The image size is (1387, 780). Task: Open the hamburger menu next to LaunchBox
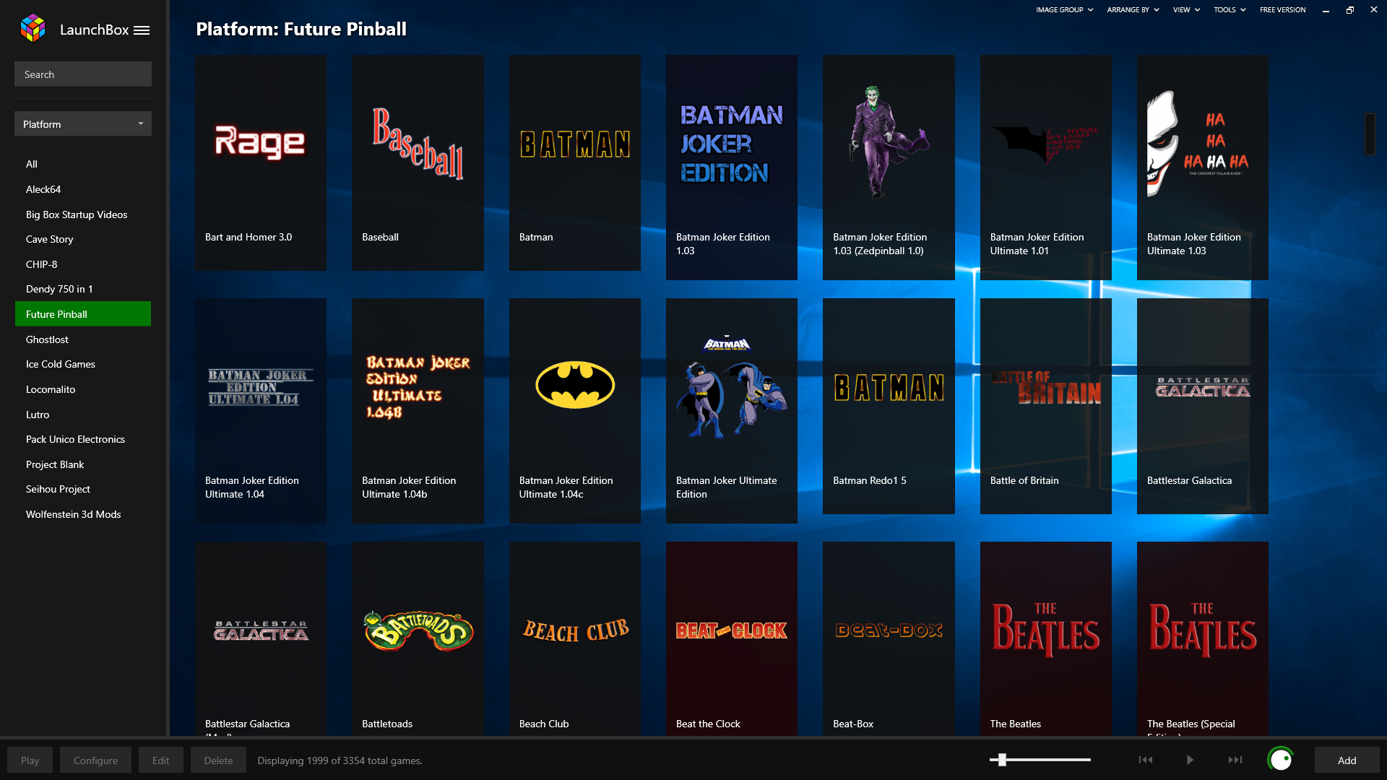click(142, 30)
